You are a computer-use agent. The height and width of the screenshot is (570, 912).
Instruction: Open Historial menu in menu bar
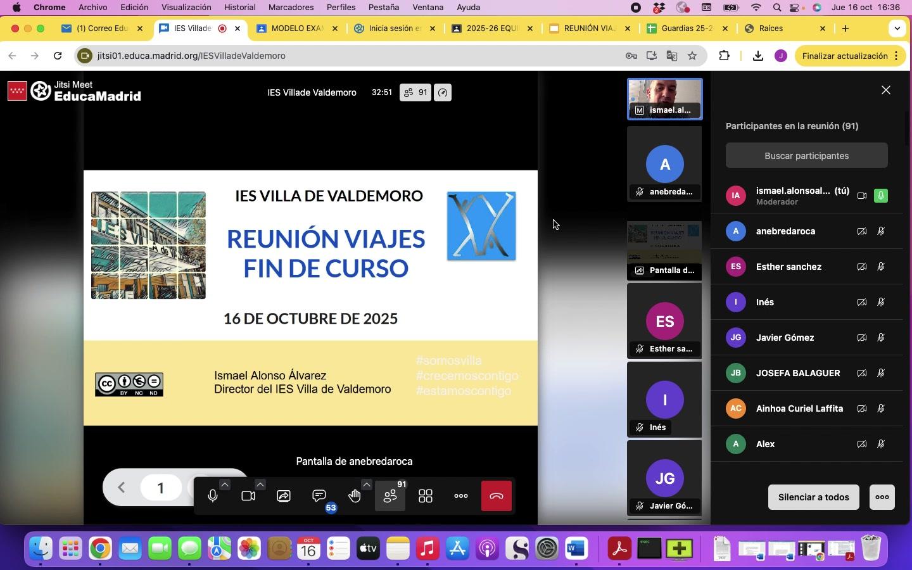coord(239,8)
